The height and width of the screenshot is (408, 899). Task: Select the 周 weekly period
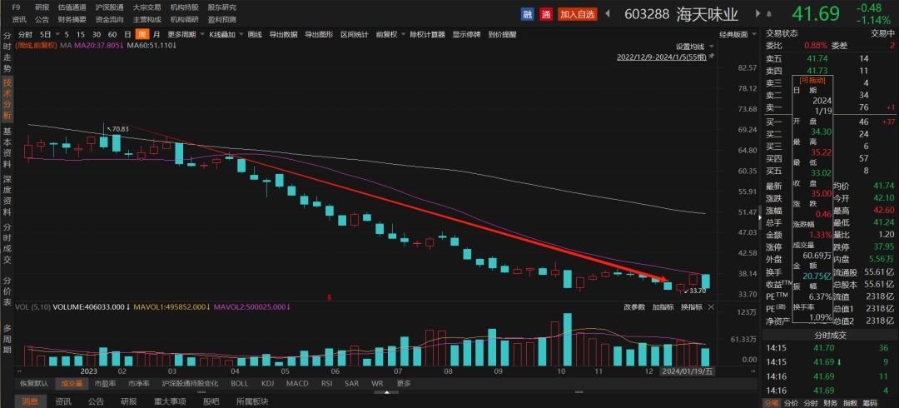(142, 34)
